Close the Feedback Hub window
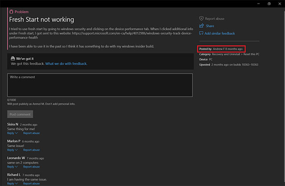285x186 pixels. (x=280, y=4)
